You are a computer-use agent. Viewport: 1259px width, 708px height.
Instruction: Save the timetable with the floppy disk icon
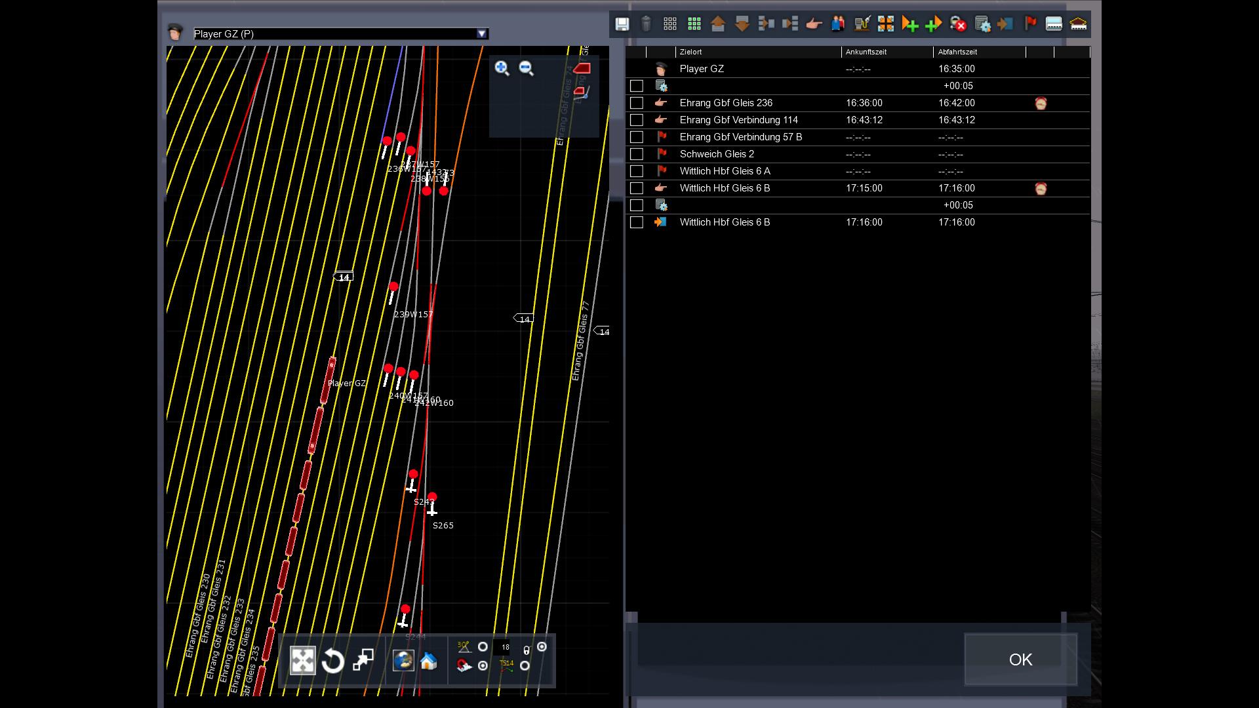[622, 24]
